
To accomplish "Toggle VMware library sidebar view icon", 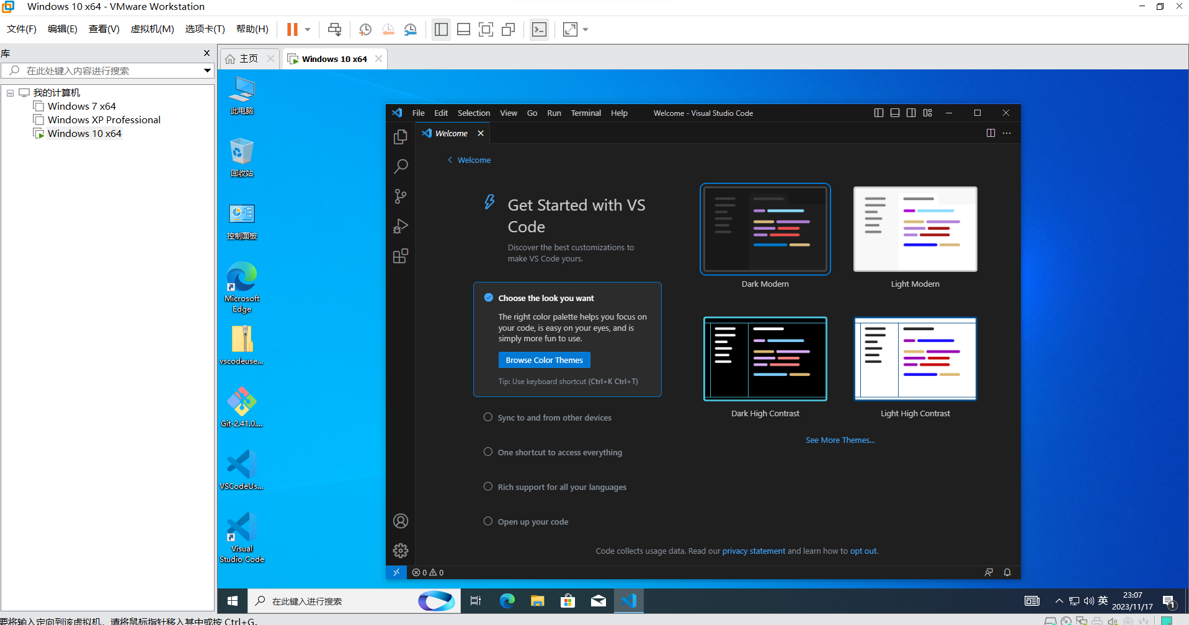I will tap(441, 29).
